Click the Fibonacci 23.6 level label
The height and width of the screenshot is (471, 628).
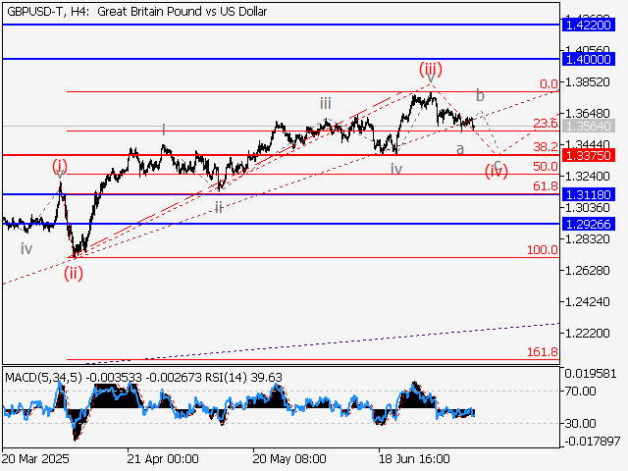point(545,123)
